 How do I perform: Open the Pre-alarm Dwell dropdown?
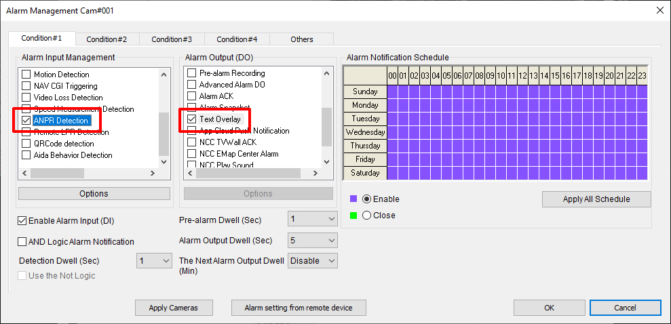[313, 220]
